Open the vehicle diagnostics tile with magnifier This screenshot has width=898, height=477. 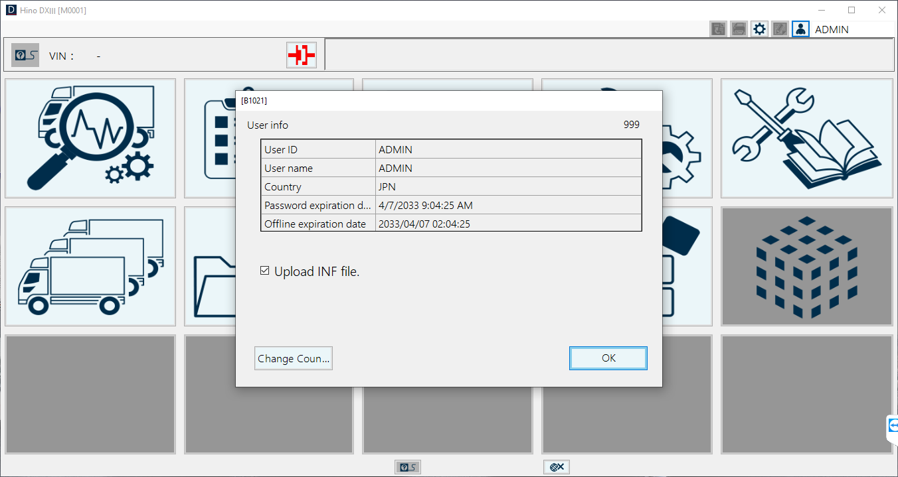90,138
